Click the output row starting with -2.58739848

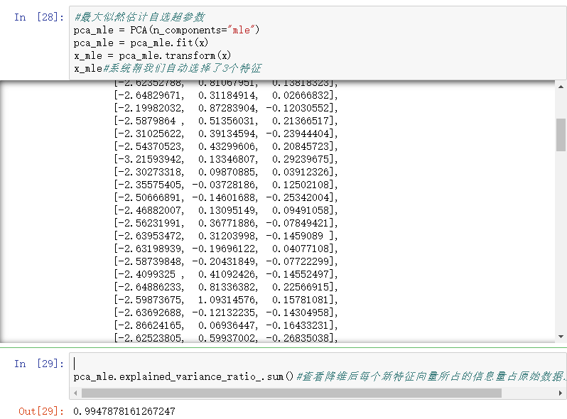pos(226,261)
